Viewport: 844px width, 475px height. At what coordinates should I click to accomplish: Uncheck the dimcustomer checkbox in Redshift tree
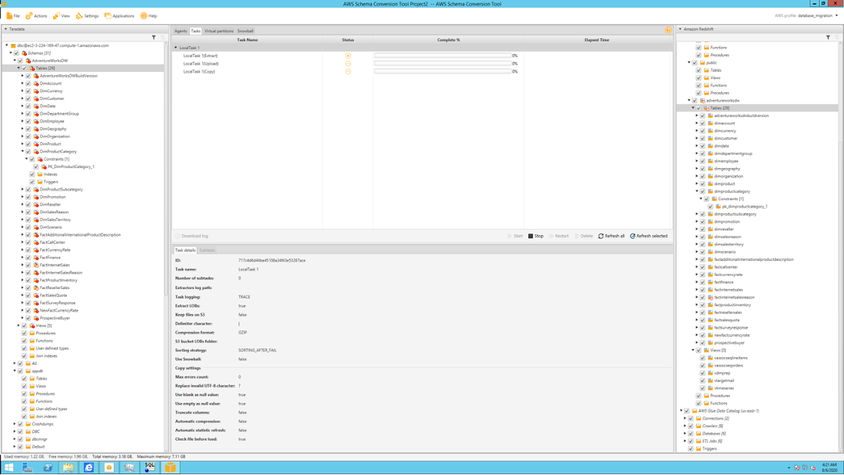[x=703, y=138]
